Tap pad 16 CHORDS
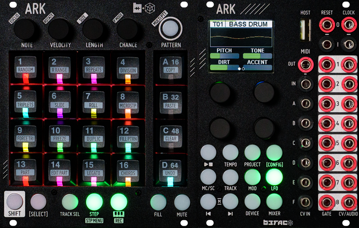359x228 pixels. [x=128, y=171]
